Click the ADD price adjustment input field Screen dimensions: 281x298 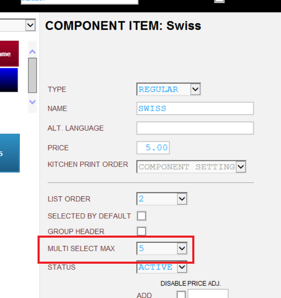208,294
